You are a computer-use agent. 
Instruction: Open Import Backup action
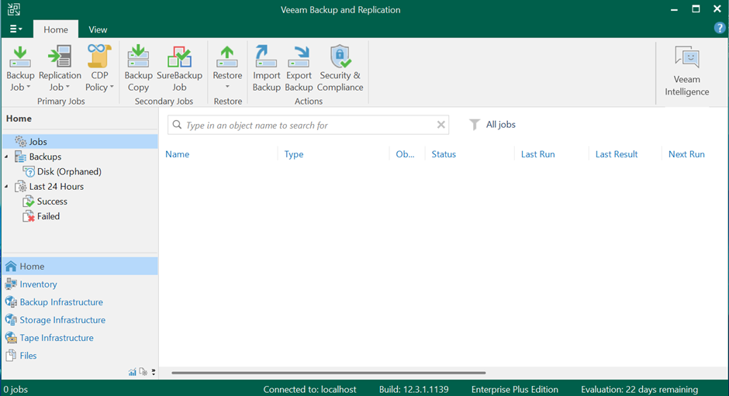point(266,57)
